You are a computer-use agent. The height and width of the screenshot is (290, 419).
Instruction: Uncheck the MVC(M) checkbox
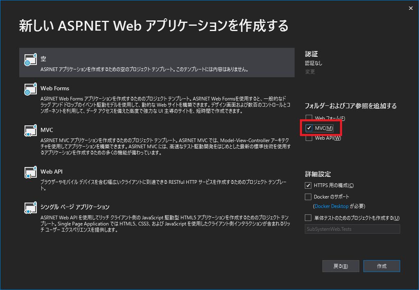coord(309,128)
